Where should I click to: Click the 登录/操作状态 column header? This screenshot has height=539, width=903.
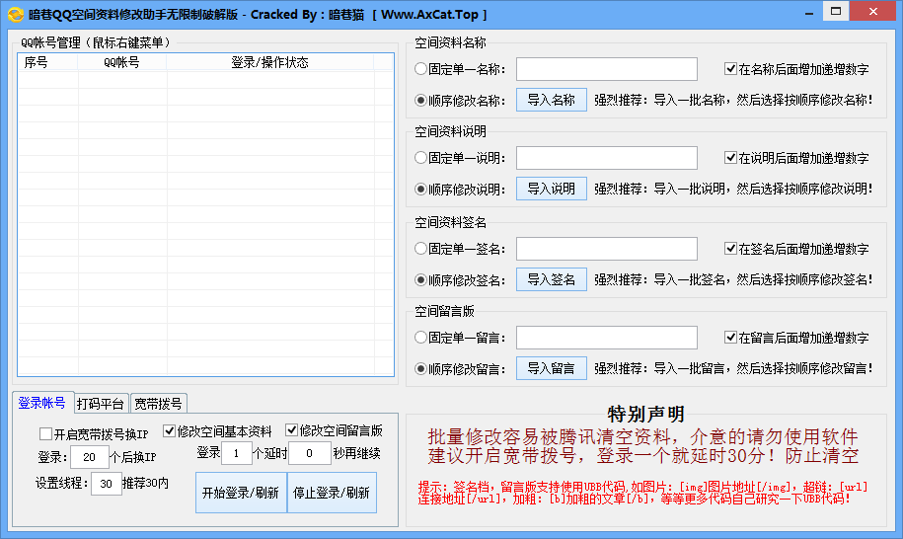click(x=269, y=62)
